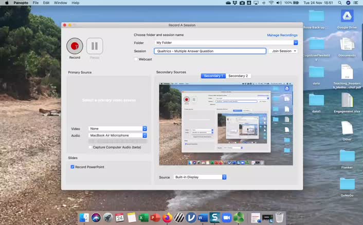
Task: Open the Manage Recordings link
Action: pyautogui.click(x=282, y=35)
